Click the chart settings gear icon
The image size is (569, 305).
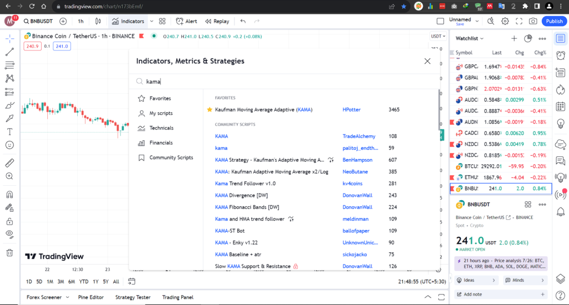(x=505, y=21)
